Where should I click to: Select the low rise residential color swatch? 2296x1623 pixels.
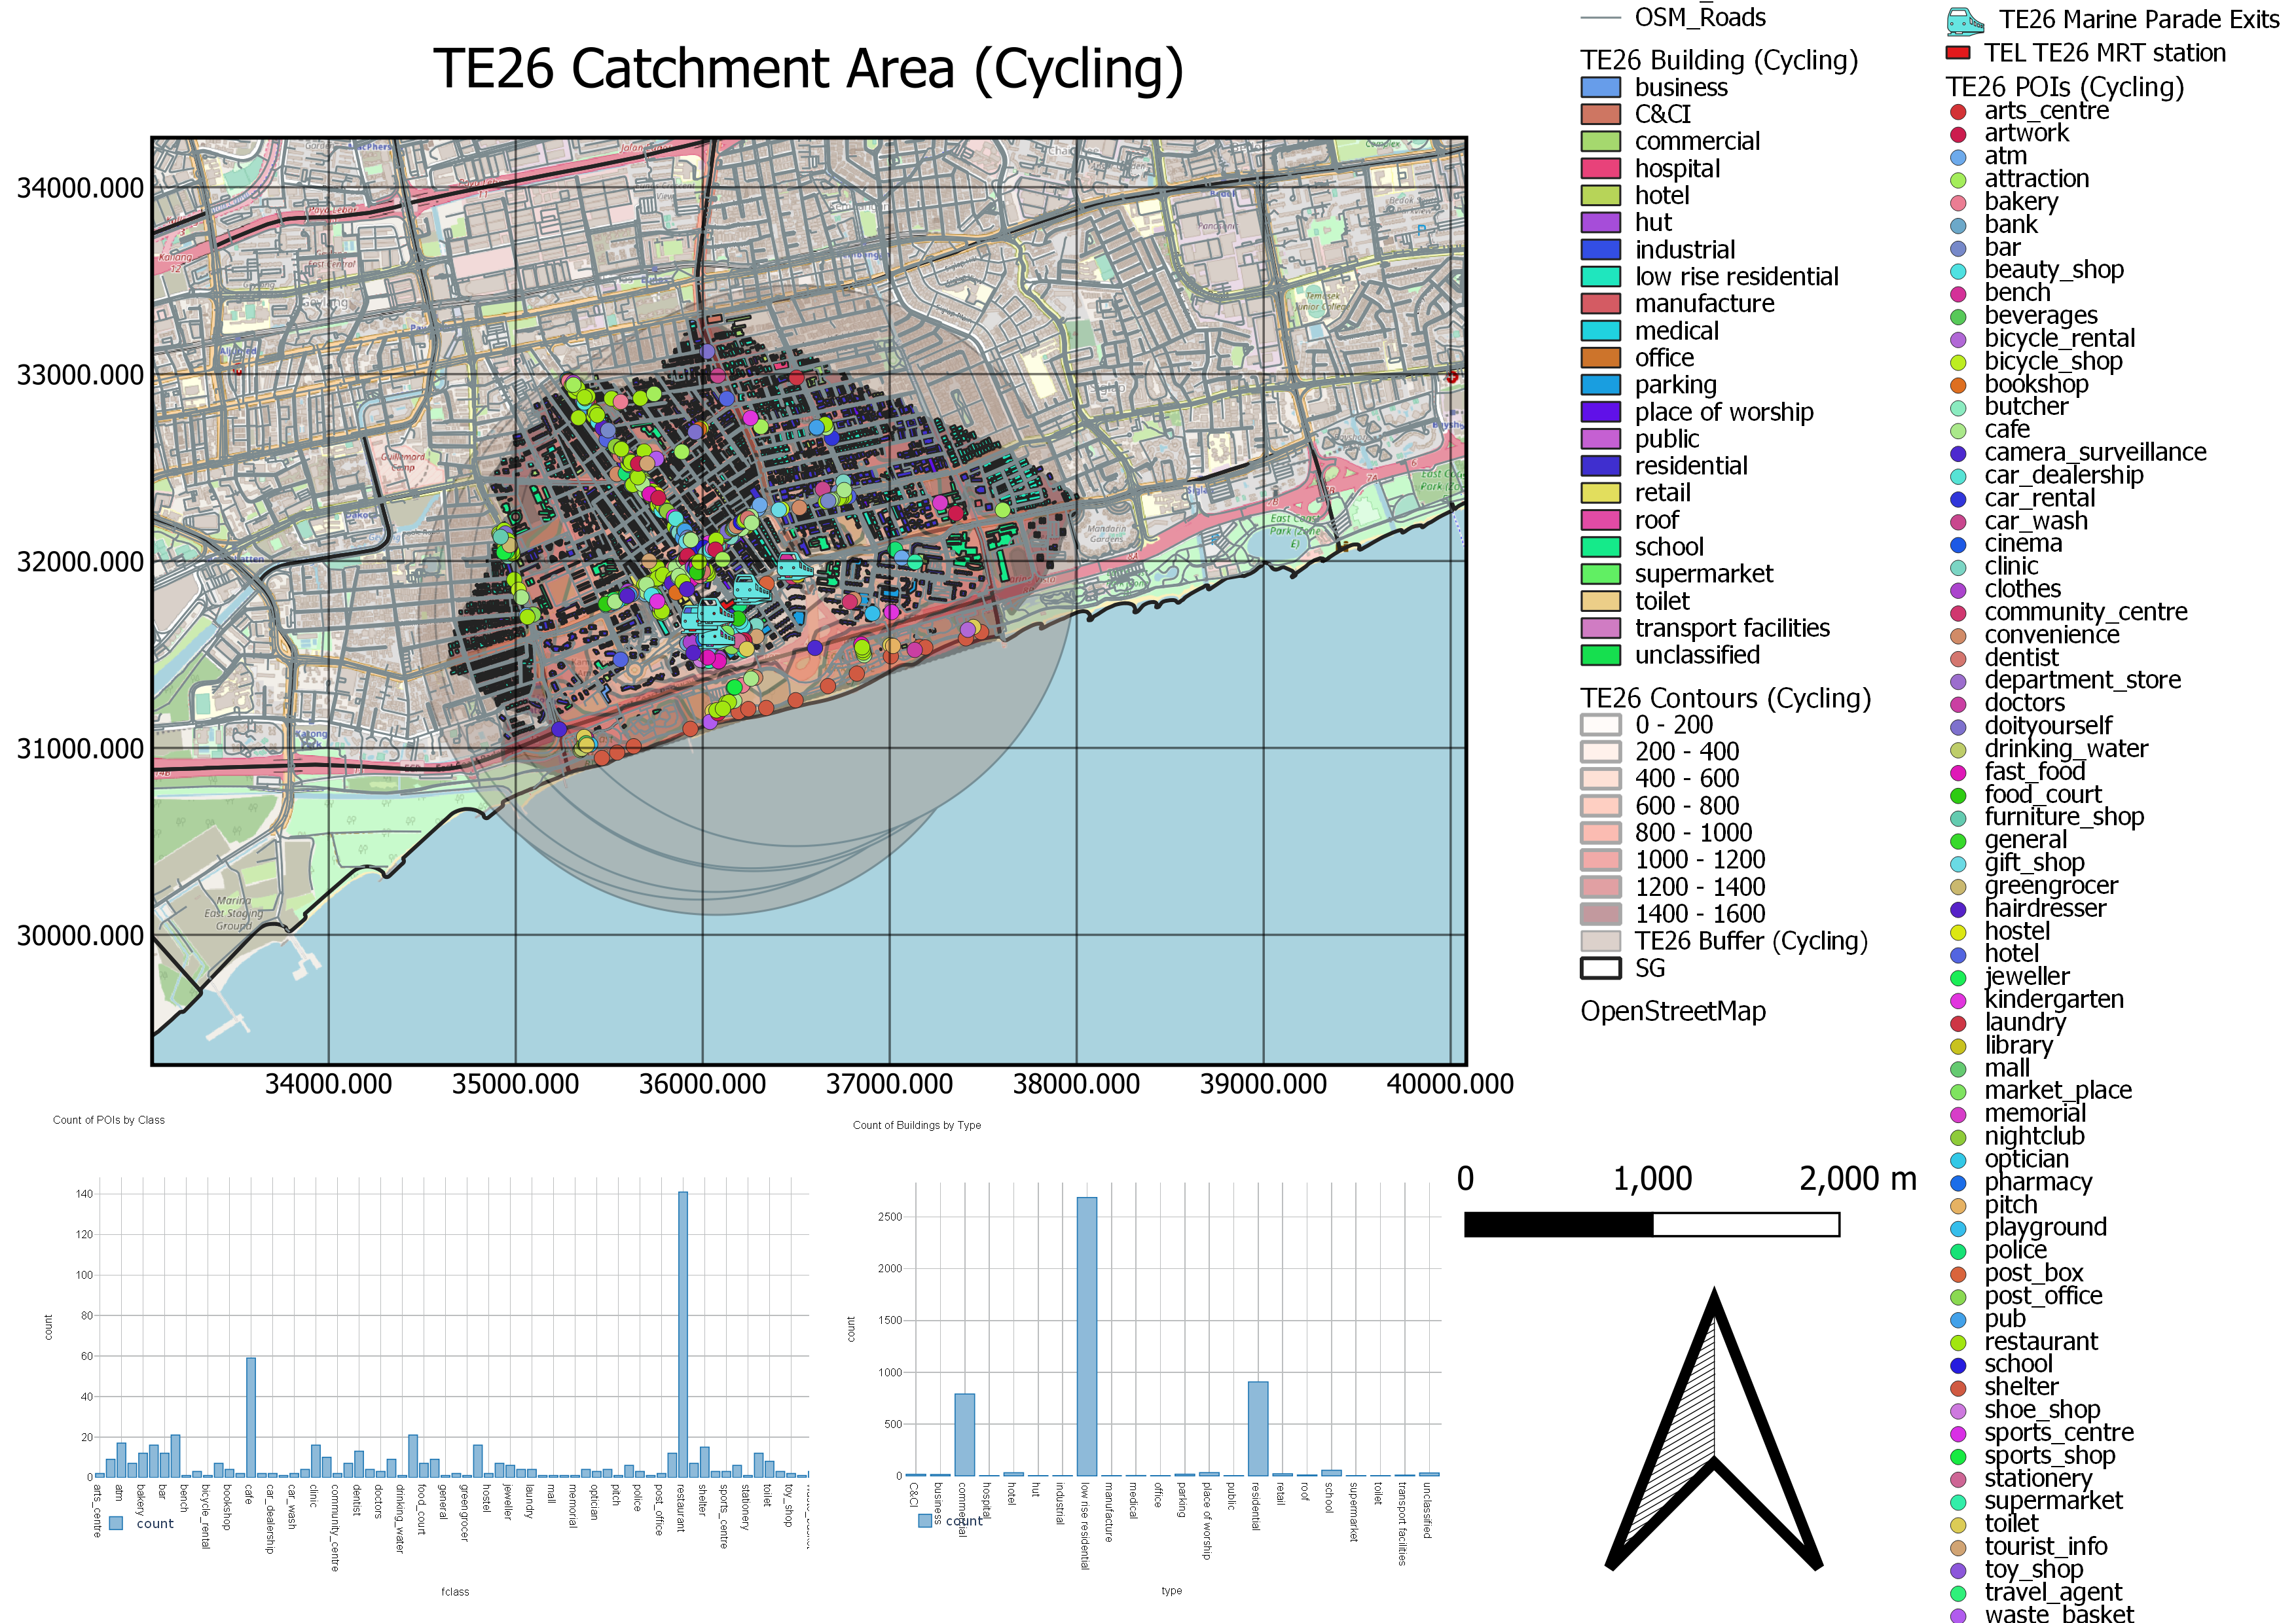pyautogui.click(x=1600, y=277)
